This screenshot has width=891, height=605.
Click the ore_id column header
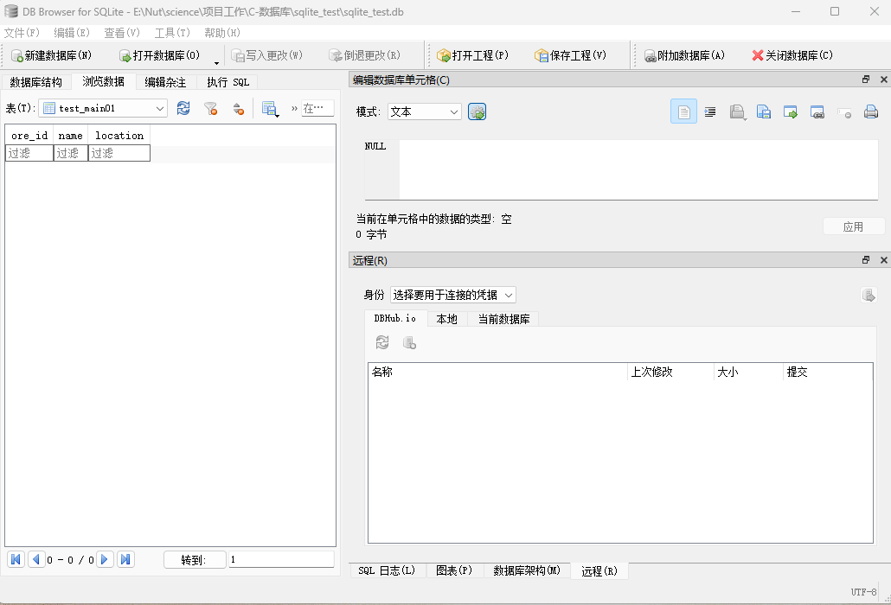click(x=29, y=136)
